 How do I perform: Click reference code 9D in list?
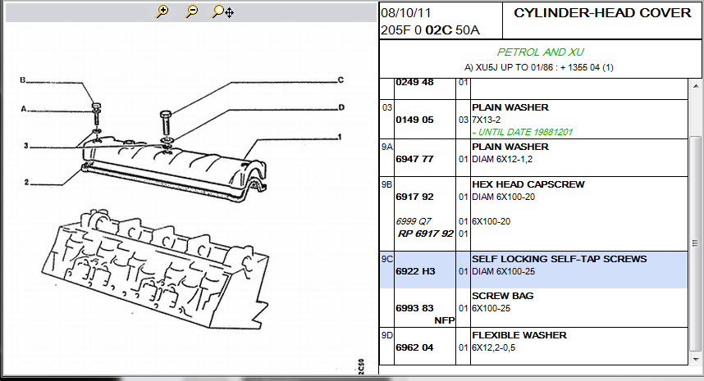tap(386, 335)
